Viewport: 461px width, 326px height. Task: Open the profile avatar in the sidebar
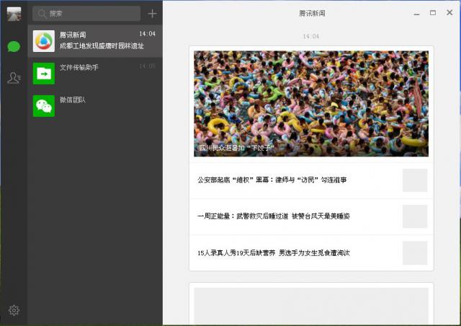[x=14, y=14]
